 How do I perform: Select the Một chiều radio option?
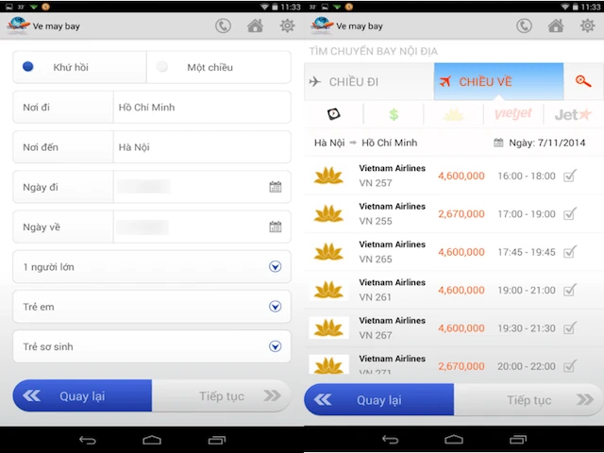[161, 67]
